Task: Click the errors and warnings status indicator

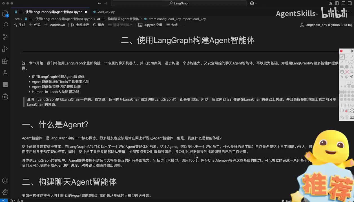Action: [16, 201]
